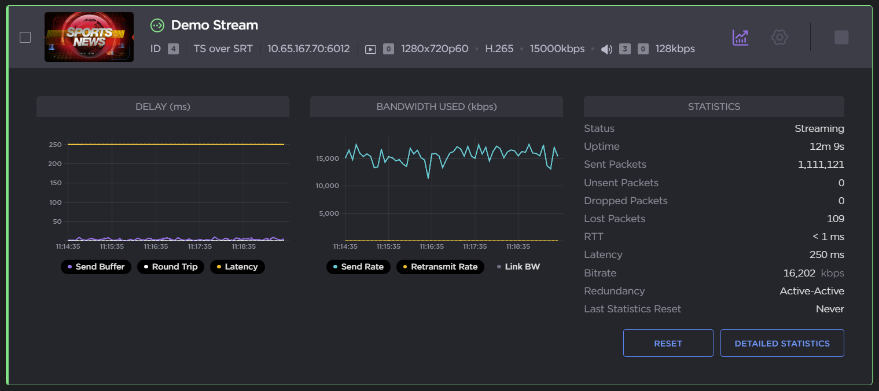Click the audio speaker icon
Image resolution: width=879 pixels, height=391 pixels.
click(x=606, y=49)
